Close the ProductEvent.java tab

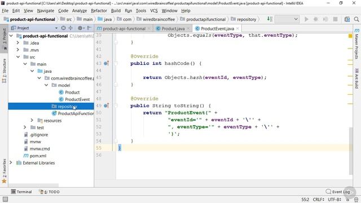click(x=237, y=29)
